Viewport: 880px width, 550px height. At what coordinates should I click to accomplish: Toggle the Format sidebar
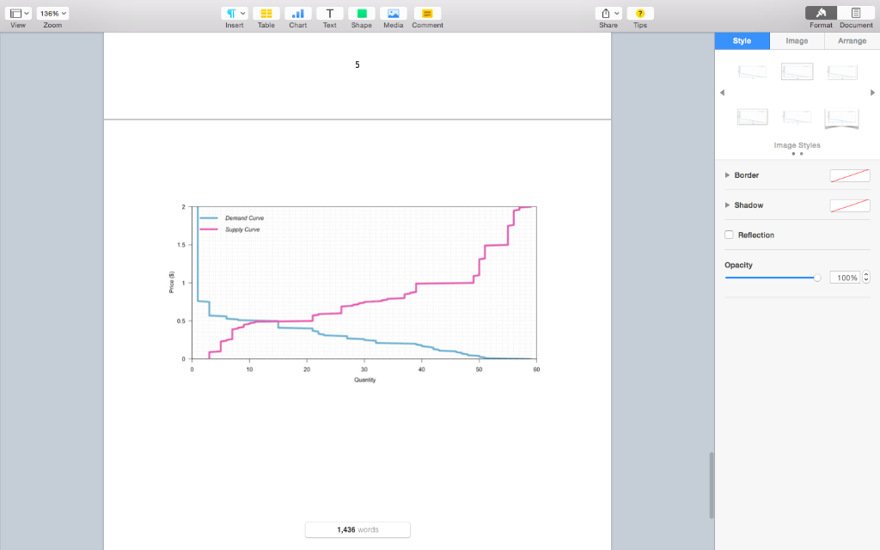point(820,13)
